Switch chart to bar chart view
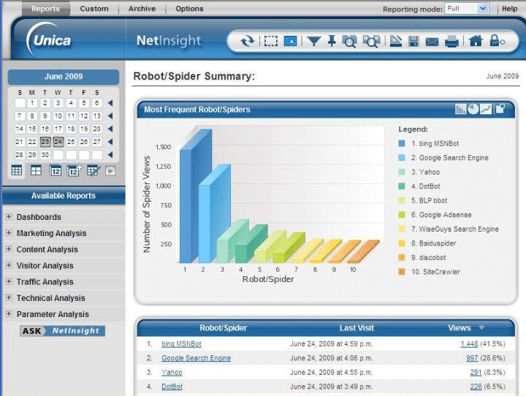 tap(460, 109)
